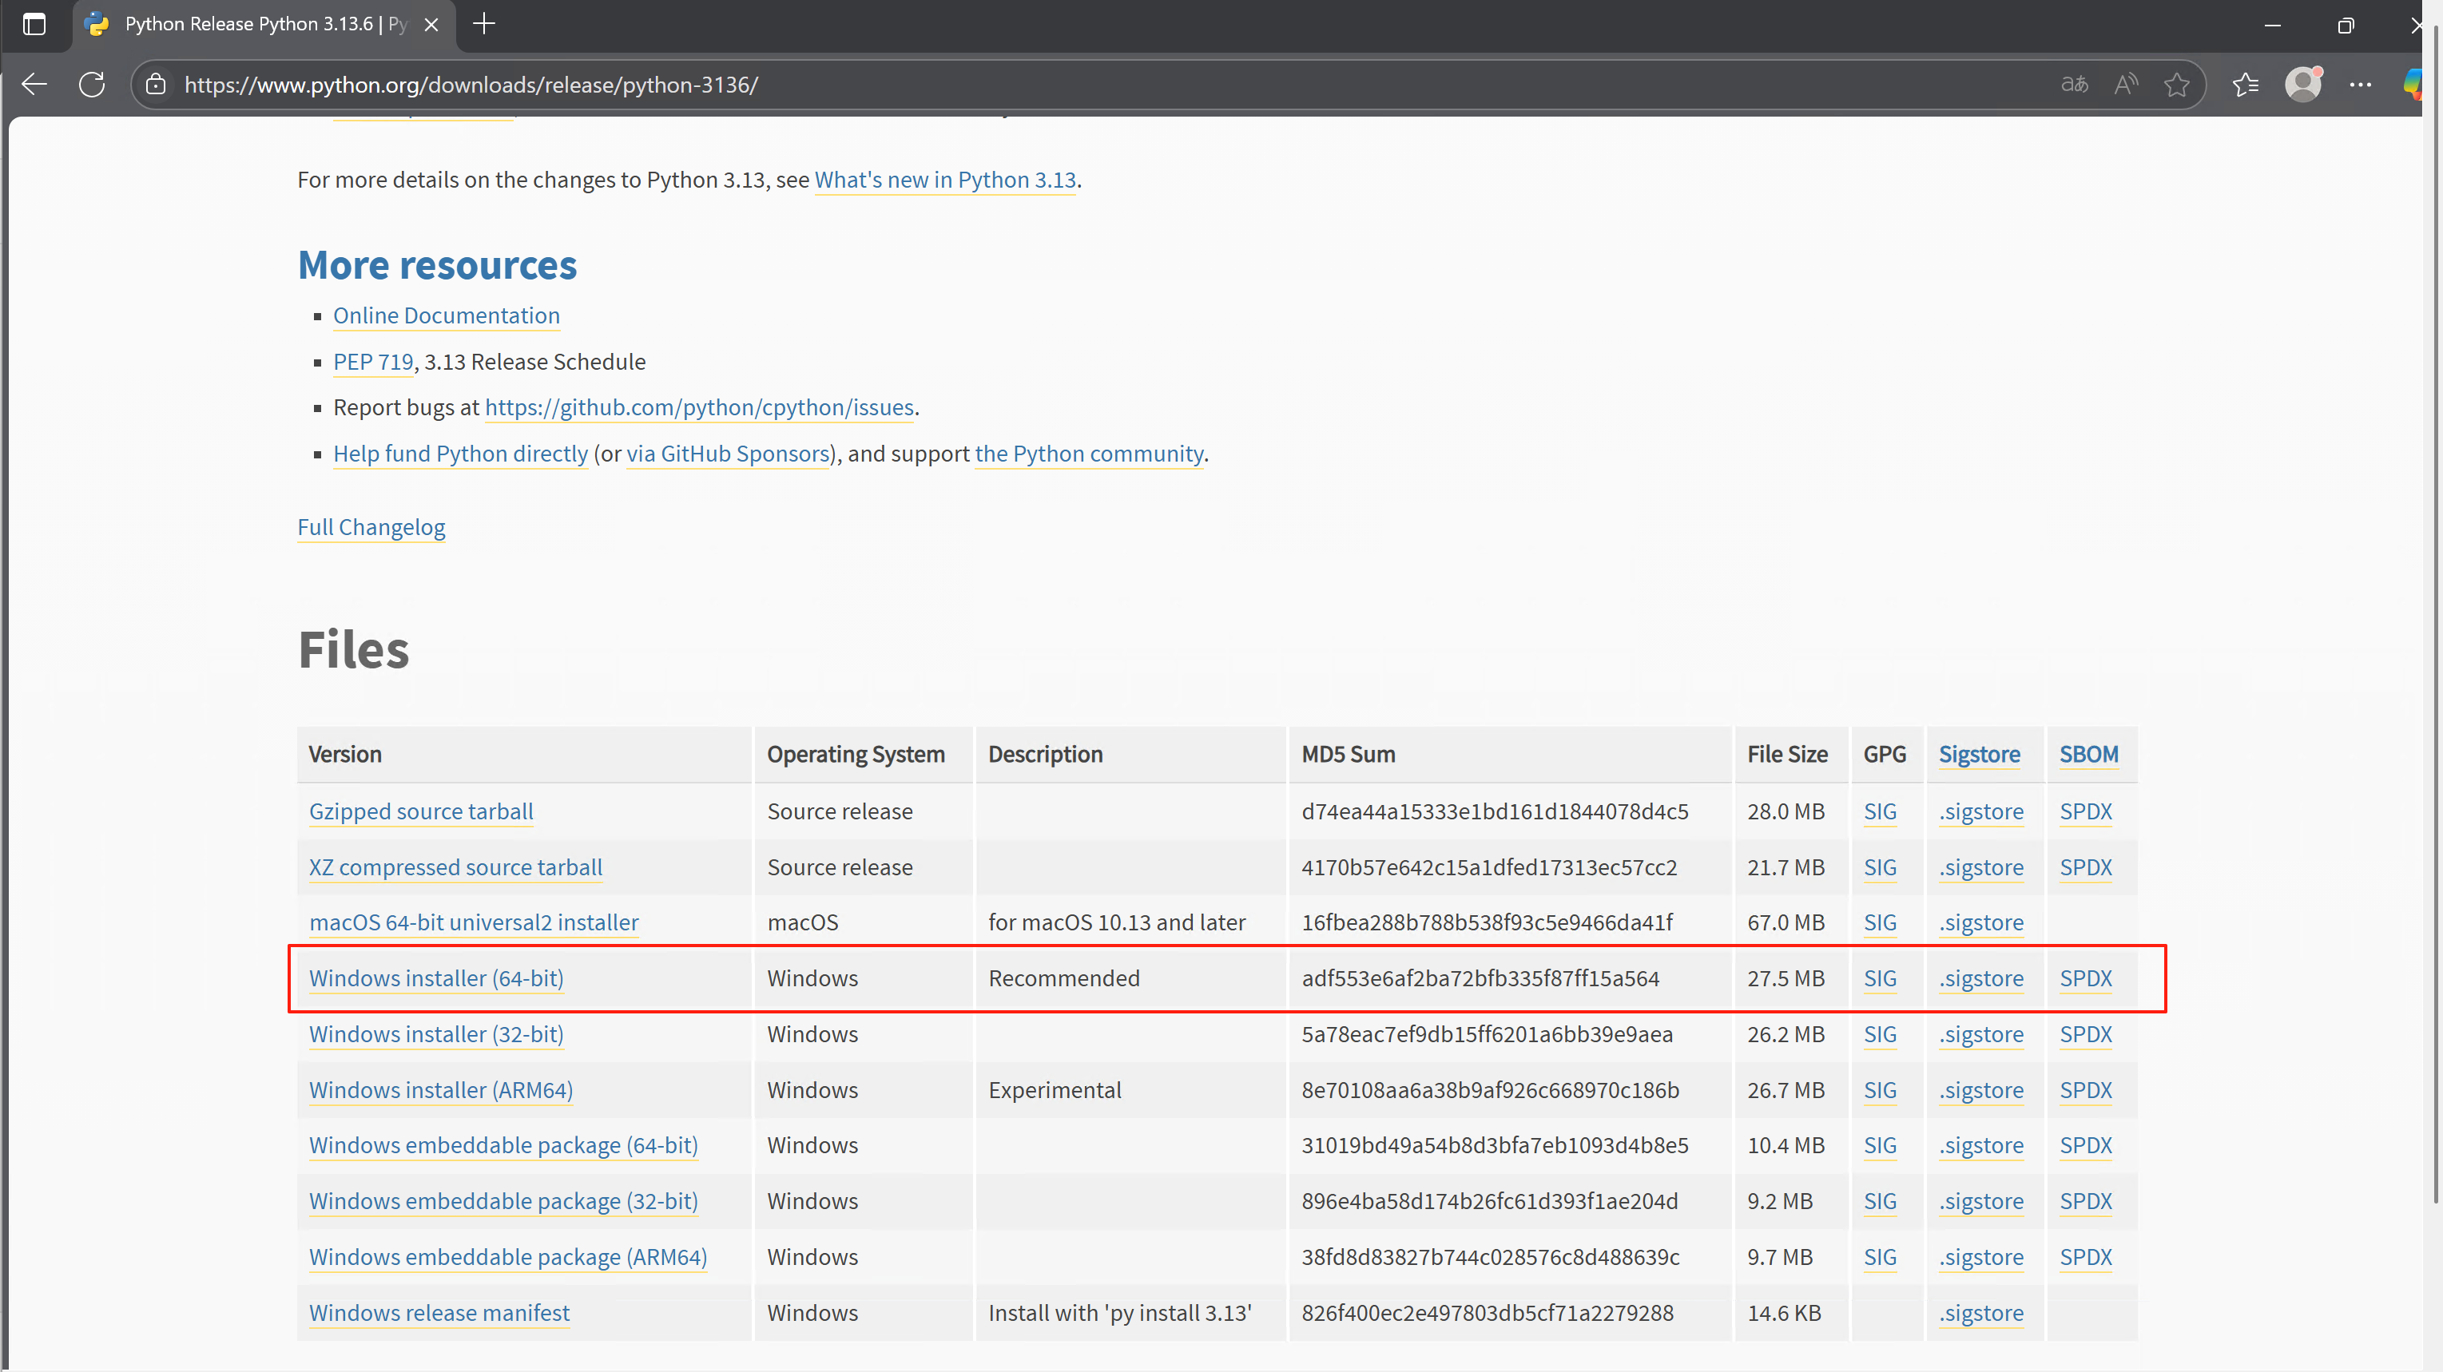Open SIG for Windows installer (32-bit)
The height and width of the screenshot is (1372, 2443).
1880,1034
